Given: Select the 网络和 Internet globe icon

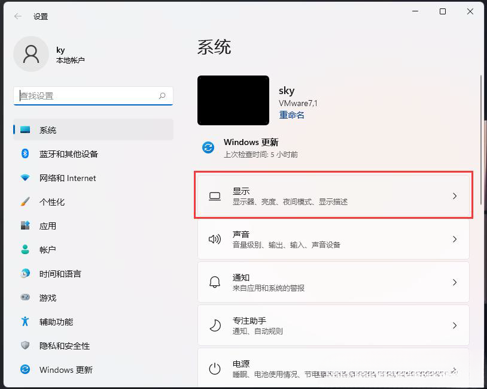Looking at the screenshot, I should [25, 178].
